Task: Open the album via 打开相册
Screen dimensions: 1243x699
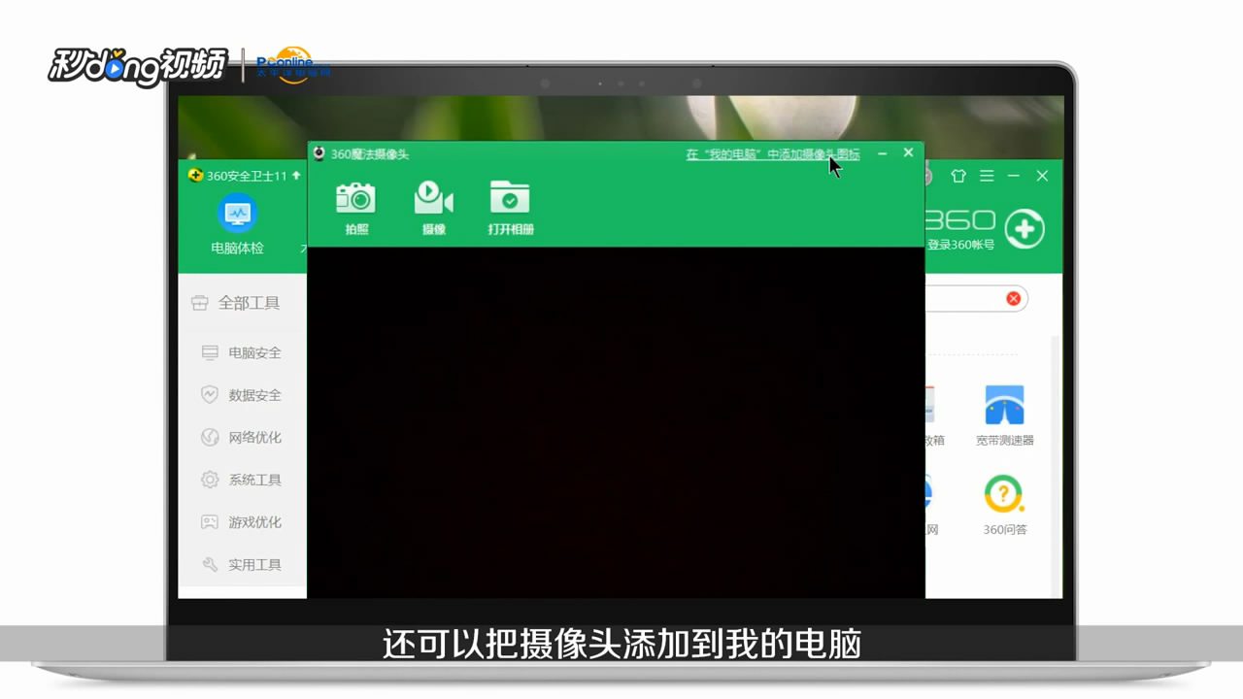Action: [x=511, y=208]
